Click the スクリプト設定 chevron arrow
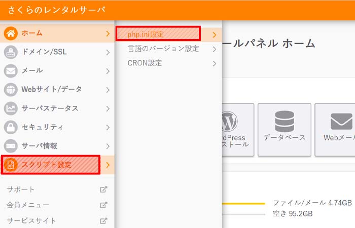The image size is (355, 228). (108, 165)
